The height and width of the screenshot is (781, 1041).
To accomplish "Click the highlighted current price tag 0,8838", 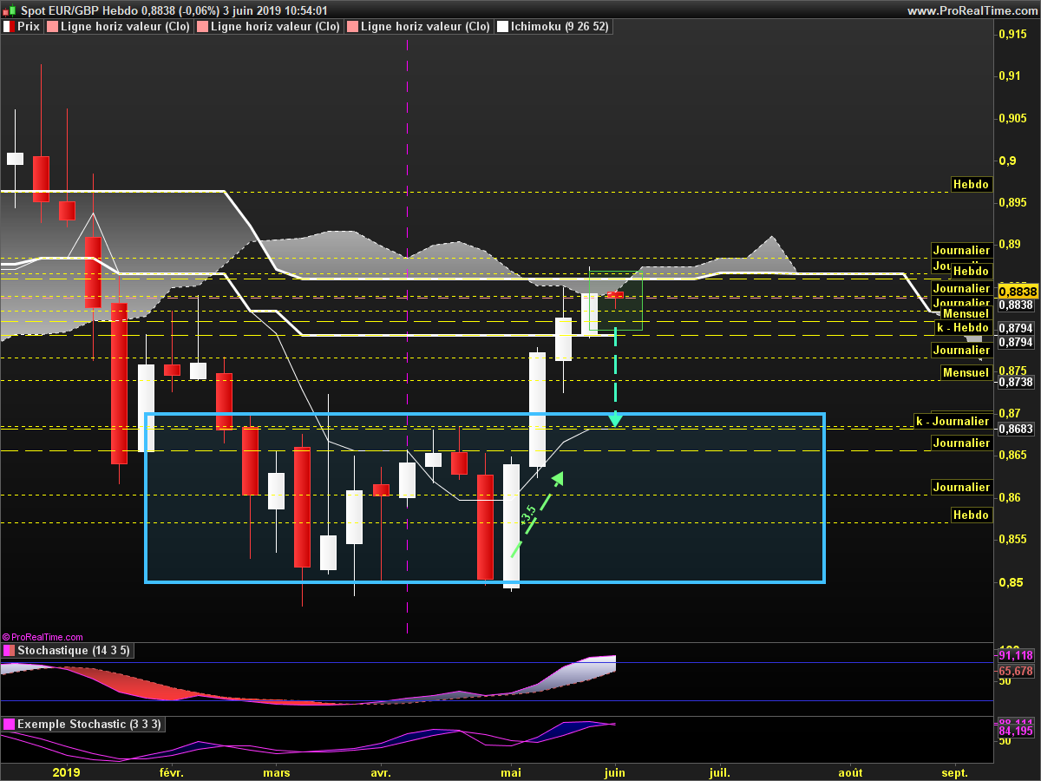I will pyautogui.click(x=1015, y=292).
